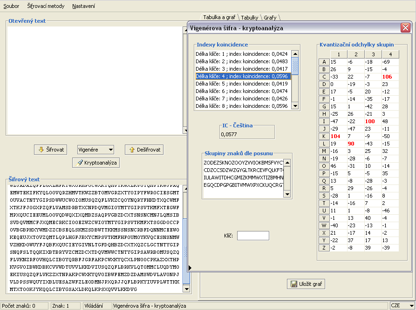Click up arrow of Skupiny znaků list
This screenshot has width=416, height=310.
click(287, 163)
